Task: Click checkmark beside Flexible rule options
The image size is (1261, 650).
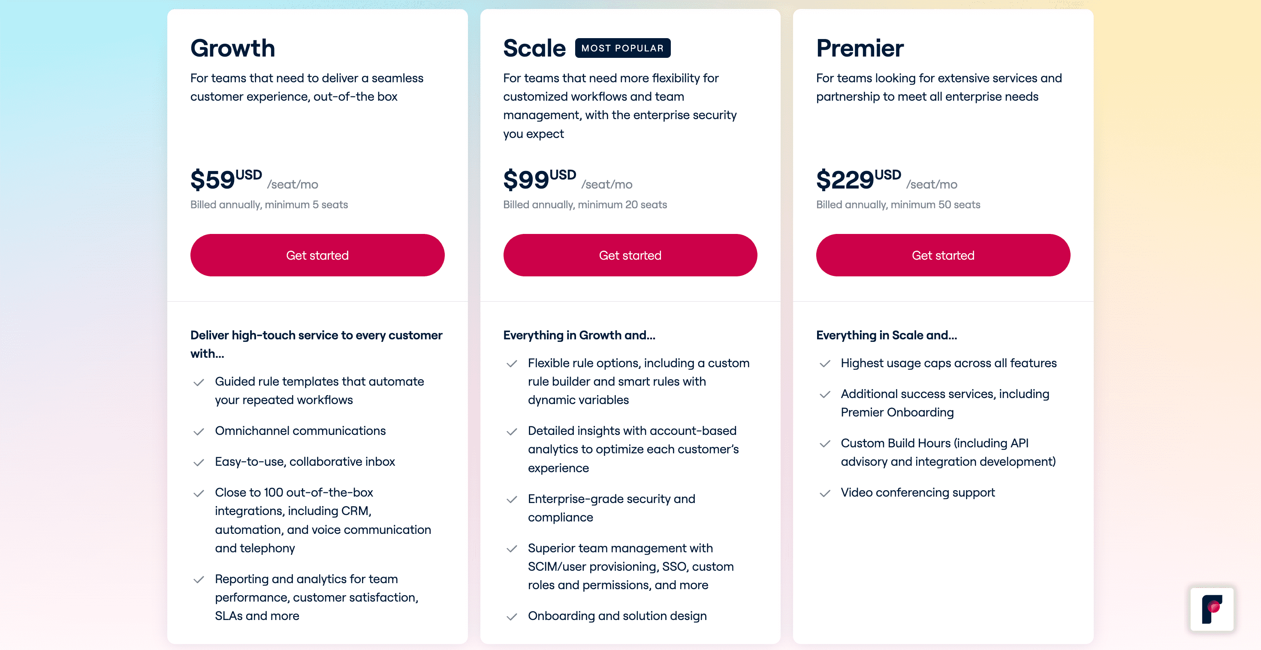Action: pos(512,363)
